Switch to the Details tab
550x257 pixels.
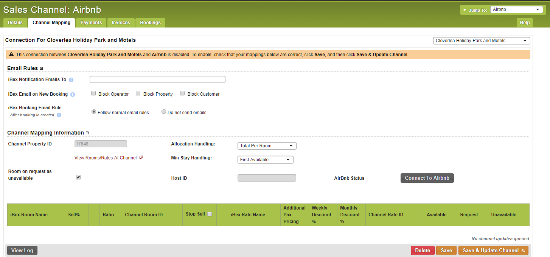click(15, 23)
